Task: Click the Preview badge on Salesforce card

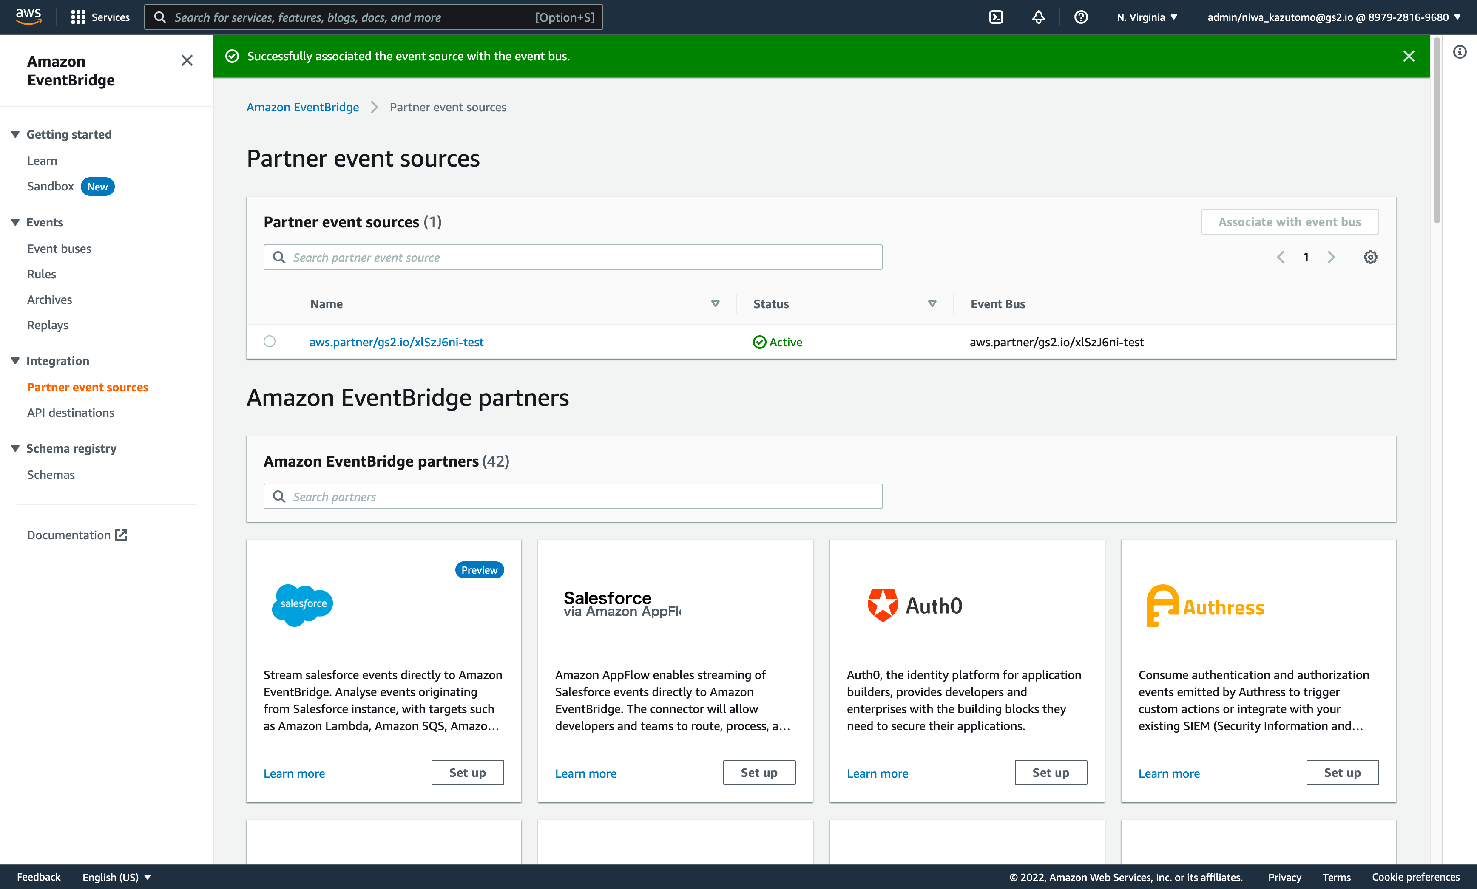Action: point(479,570)
